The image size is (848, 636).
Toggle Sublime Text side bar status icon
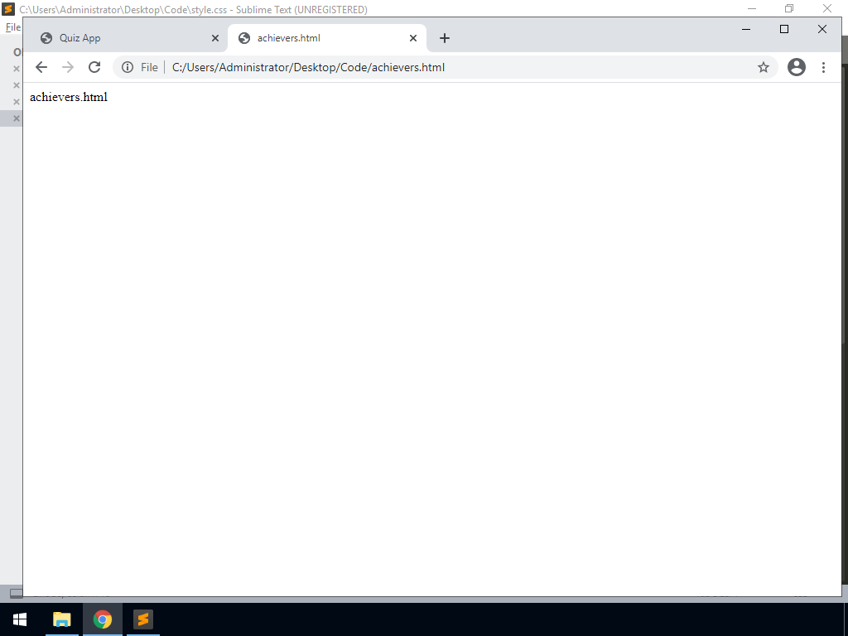pyautogui.click(x=17, y=594)
